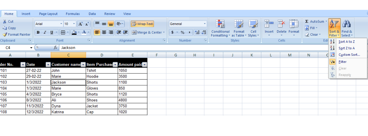
Task: Open the Arial font name dropdown
Action: (x=61, y=24)
